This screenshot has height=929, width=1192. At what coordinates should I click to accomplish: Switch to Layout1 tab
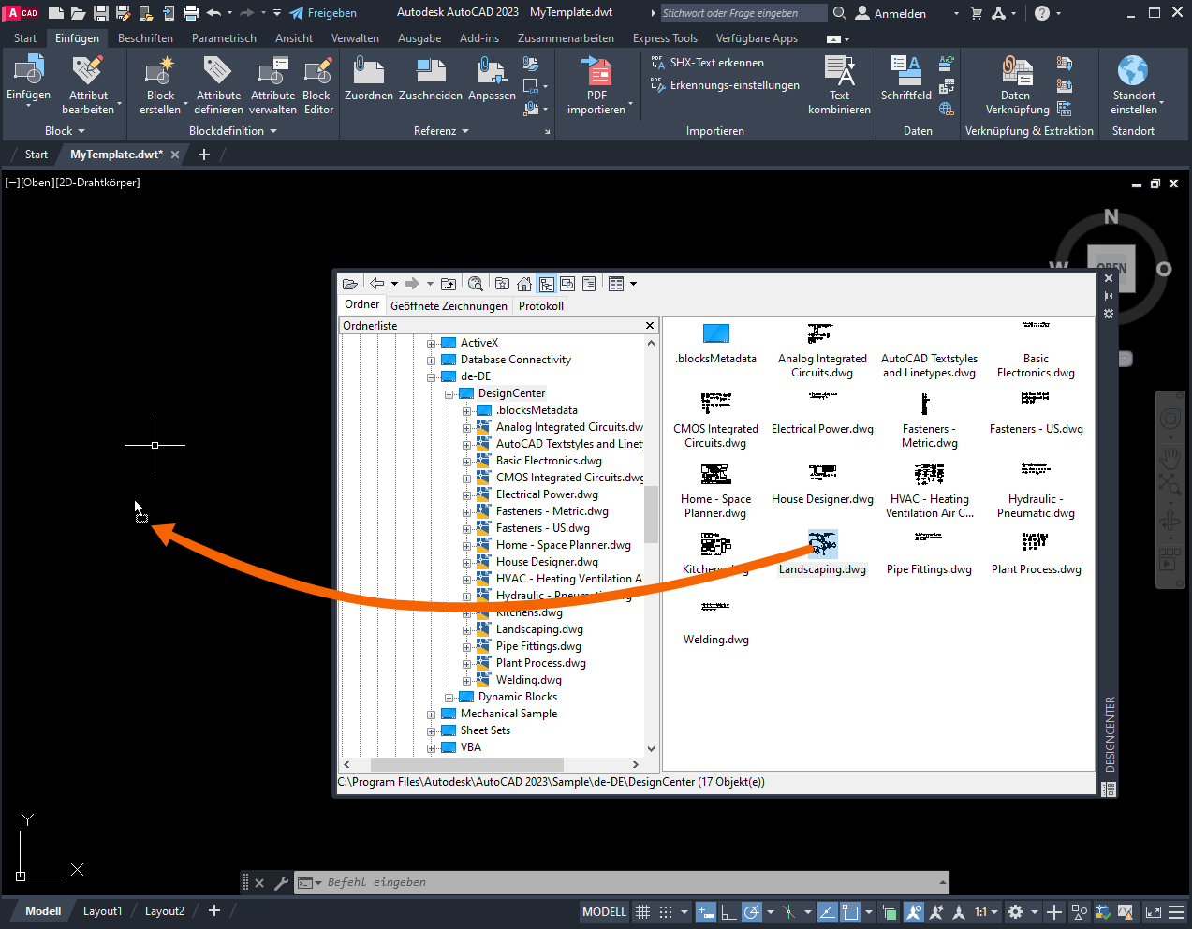pyautogui.click(x=102, y=911)
